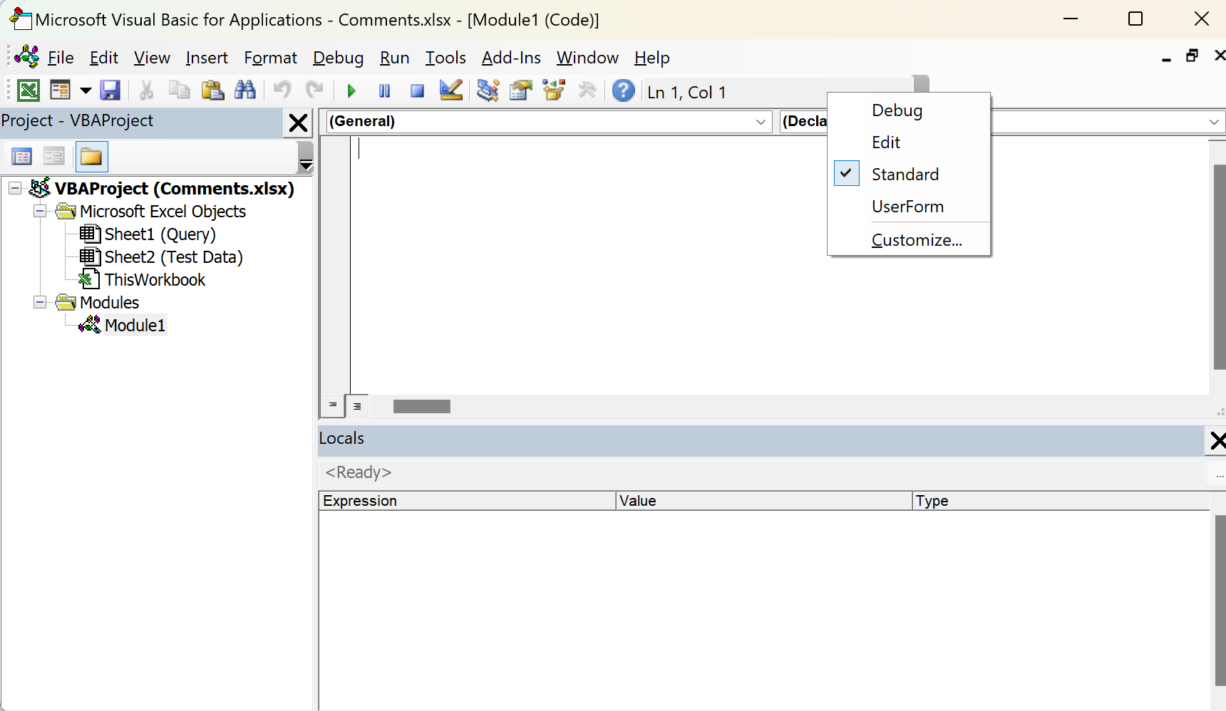Collapse the Microsoft Excel Objects folder
Viewport: 1226px width, 711px height.
[40, 211]
